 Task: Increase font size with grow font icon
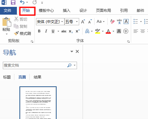tap(83, 21)
